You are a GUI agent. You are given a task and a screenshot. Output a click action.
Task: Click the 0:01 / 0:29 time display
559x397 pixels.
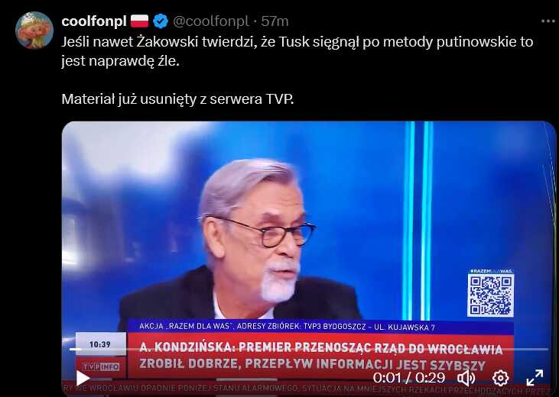point(409,378)
